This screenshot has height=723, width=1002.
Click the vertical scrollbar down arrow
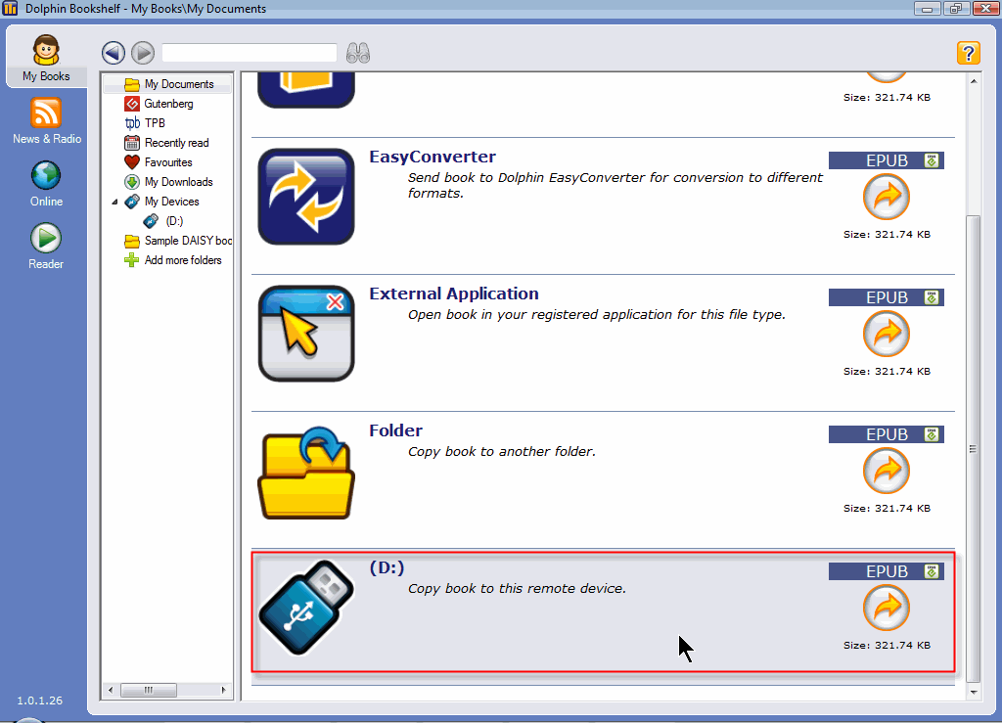[x=974, y=692]
